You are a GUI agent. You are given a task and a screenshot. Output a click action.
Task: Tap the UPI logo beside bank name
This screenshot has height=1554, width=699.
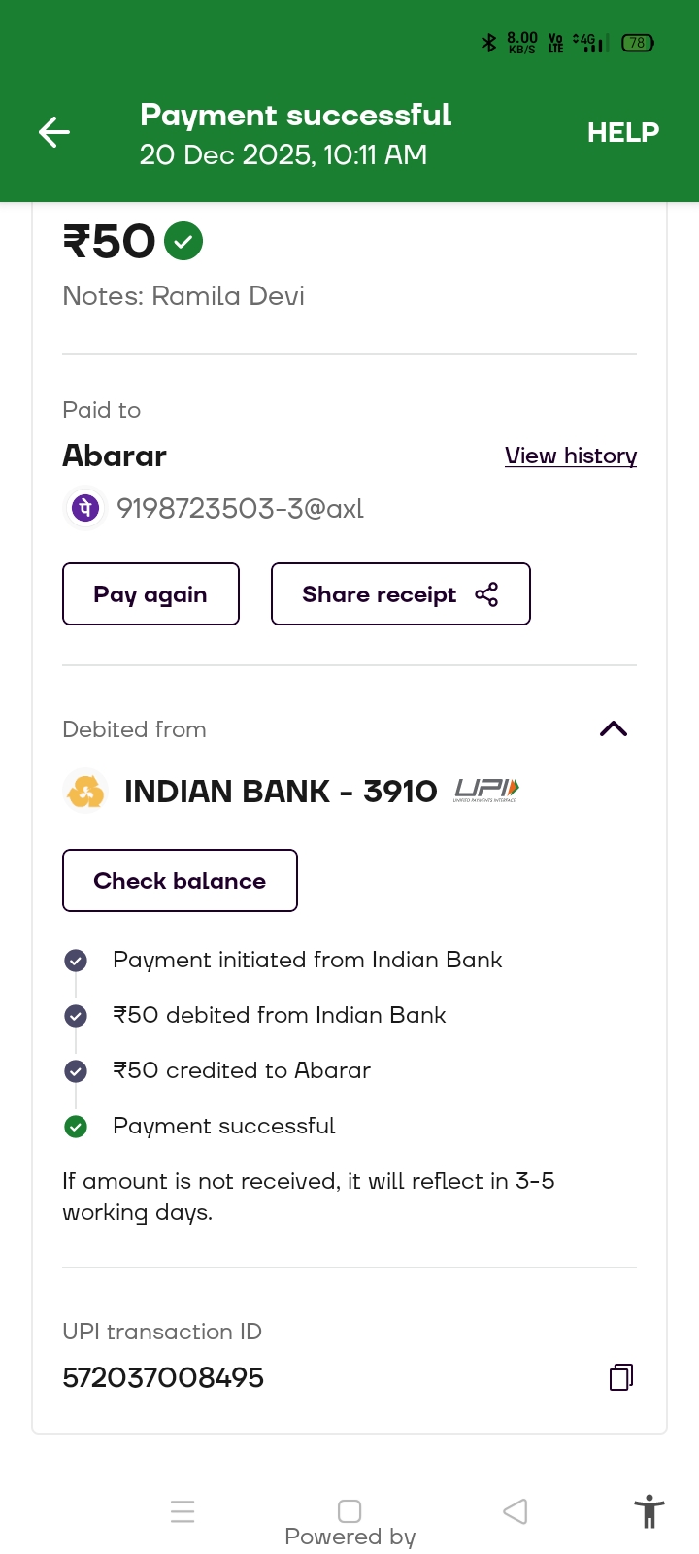tap(486, 791)
